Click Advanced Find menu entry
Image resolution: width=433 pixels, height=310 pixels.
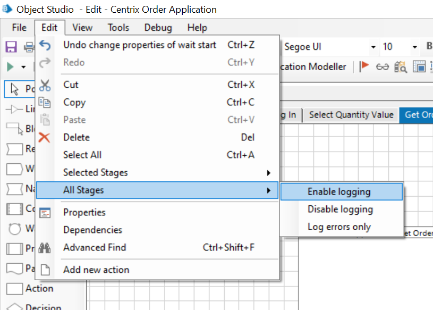pos(95,247)
